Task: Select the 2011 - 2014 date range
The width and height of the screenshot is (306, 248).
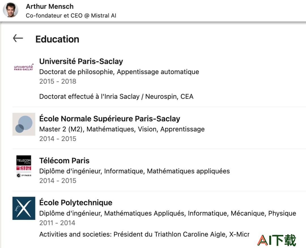Action: coord(57,223)
